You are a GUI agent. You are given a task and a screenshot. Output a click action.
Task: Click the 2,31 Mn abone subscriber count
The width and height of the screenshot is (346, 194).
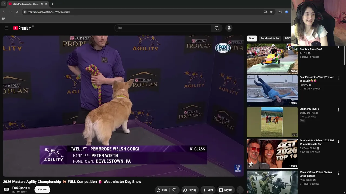click(x=19, y=192)
